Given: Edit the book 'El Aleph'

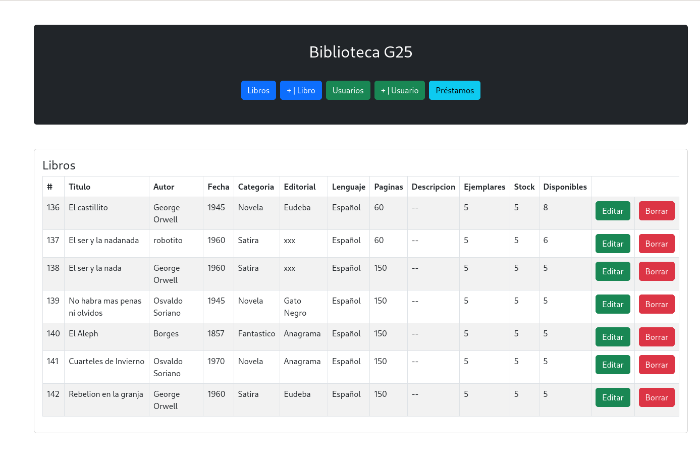Looking at the screenshot, I should (x=613, y=336).
